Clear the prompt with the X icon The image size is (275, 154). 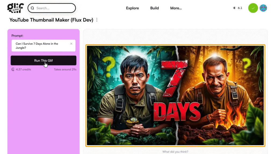tap(71, 44)
